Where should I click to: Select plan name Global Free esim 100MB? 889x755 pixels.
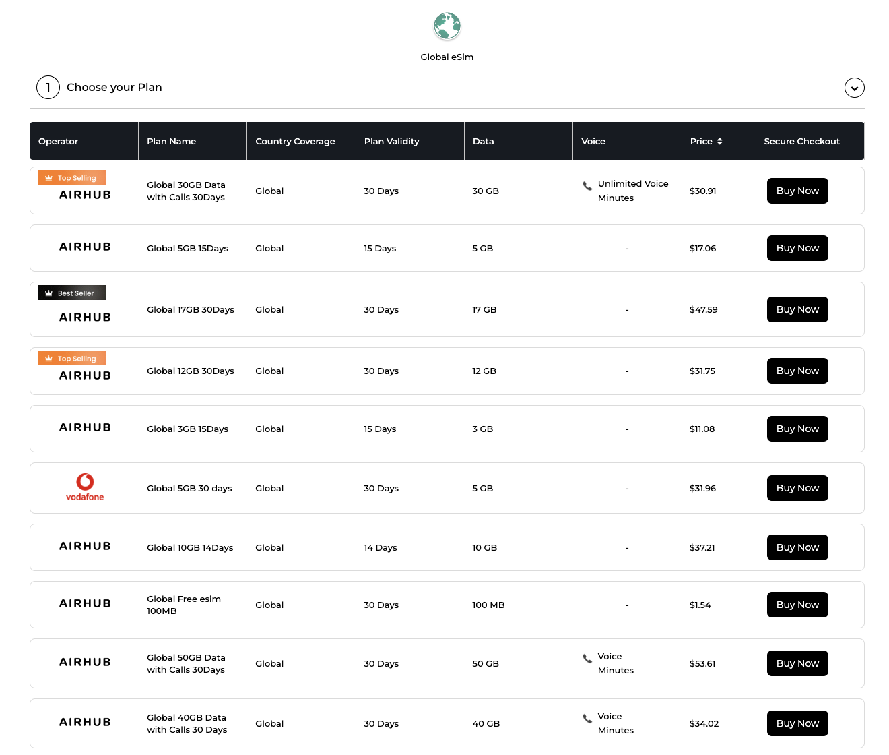point(184,605)
